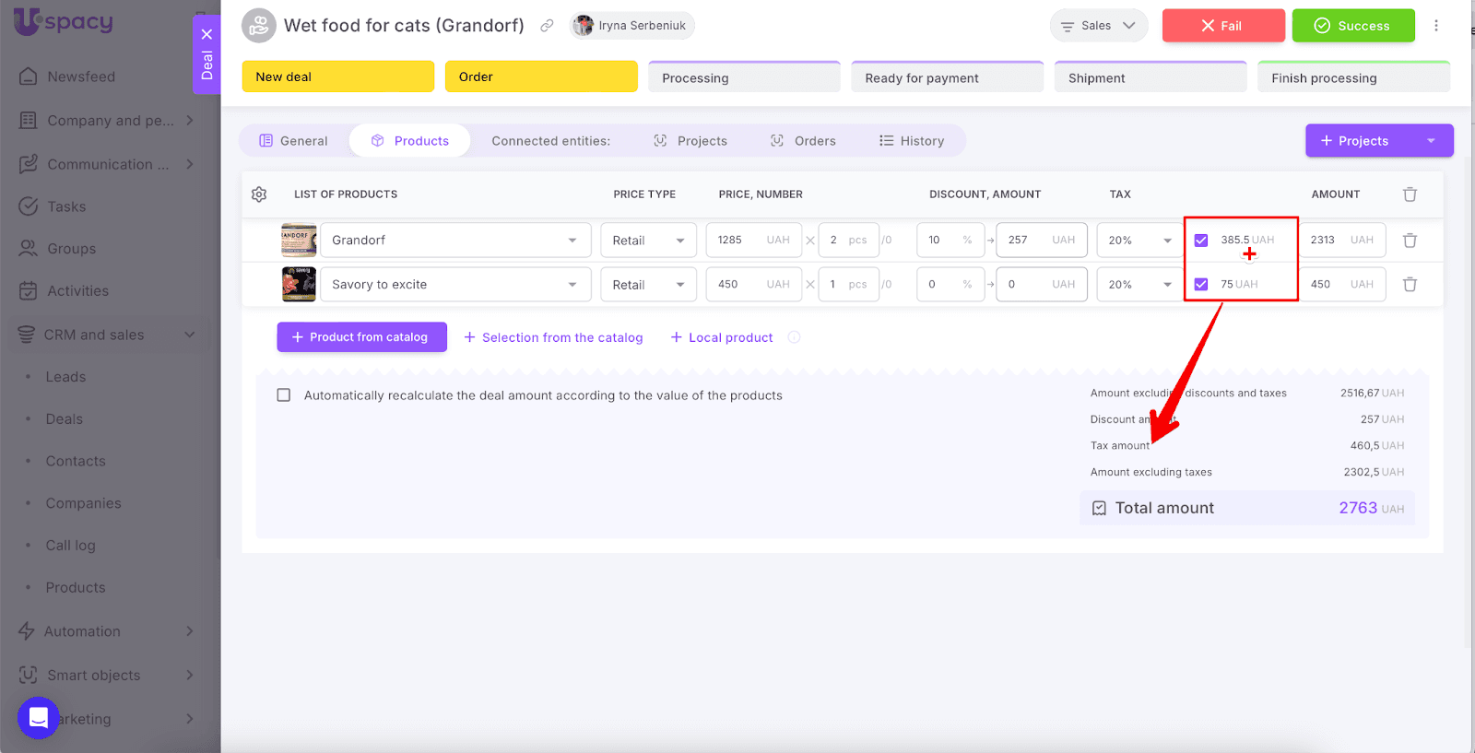Uncheck tax included for Grandorf

click(1201, 241)
